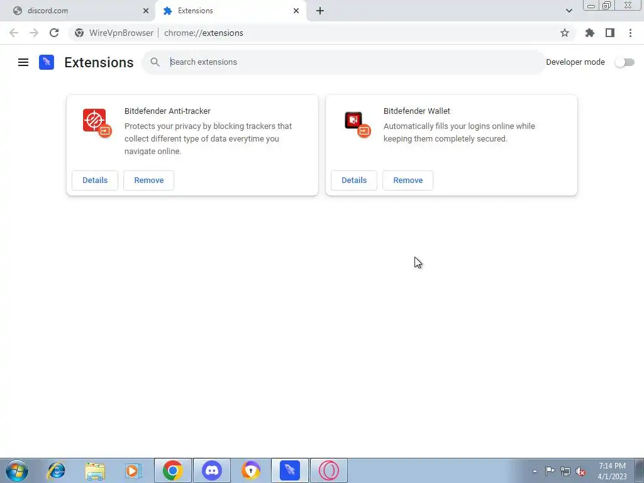Launch Internet Explorer from the taskbar

pos(56,470)
